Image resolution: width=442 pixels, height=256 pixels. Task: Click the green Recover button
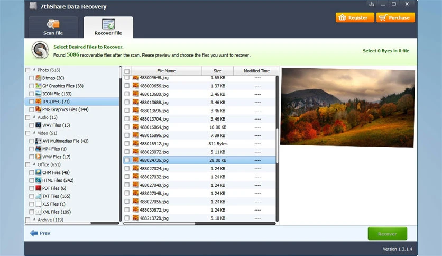[x=388, y=234]
